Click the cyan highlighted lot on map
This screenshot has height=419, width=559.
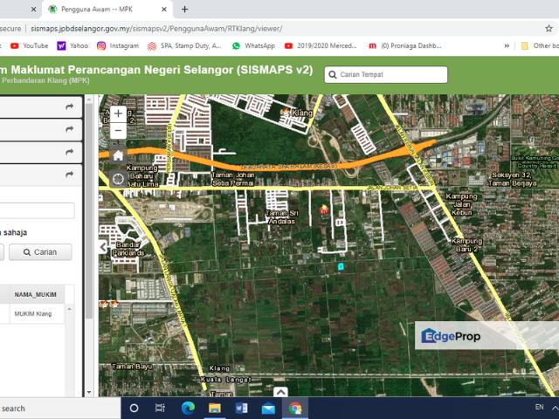(341, 266)
